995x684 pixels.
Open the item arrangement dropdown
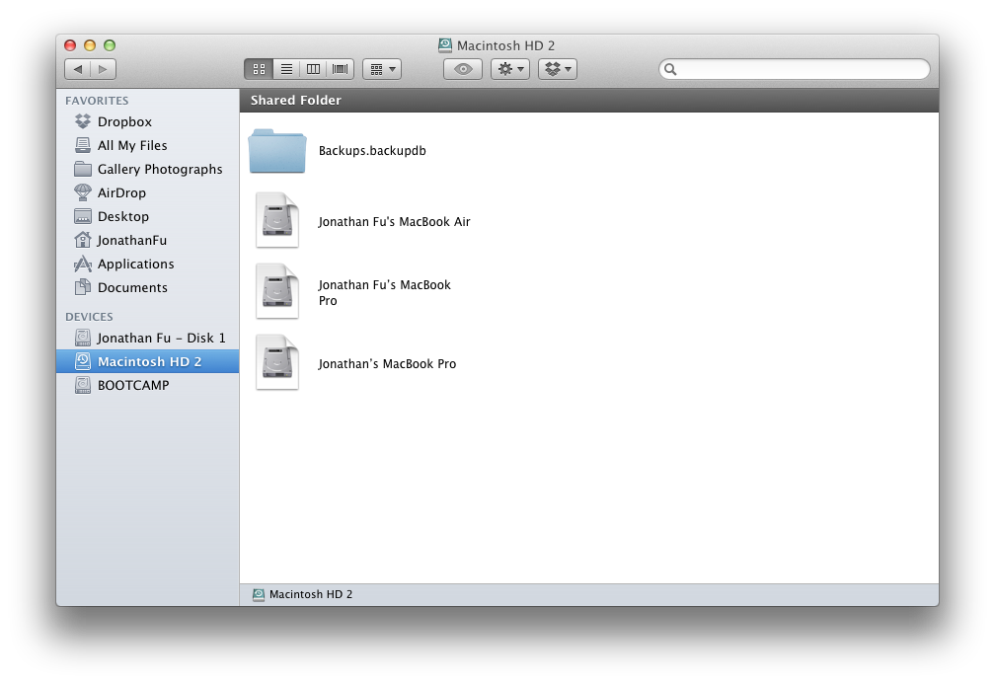(x=383, y=69)
